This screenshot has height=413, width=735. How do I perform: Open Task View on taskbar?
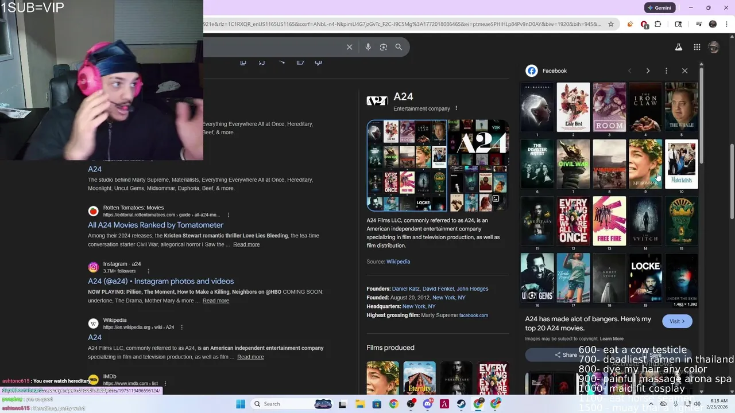342,404
